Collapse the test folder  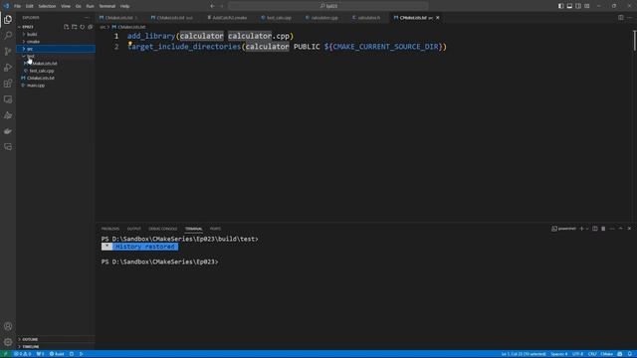[x=56, y=56]
